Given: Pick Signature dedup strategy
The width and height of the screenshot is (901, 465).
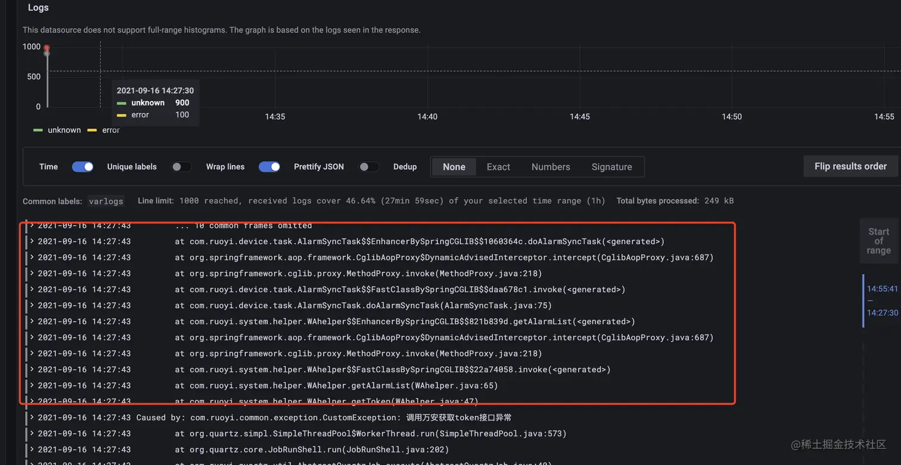Looking at the screenshot, I should 611,167.
